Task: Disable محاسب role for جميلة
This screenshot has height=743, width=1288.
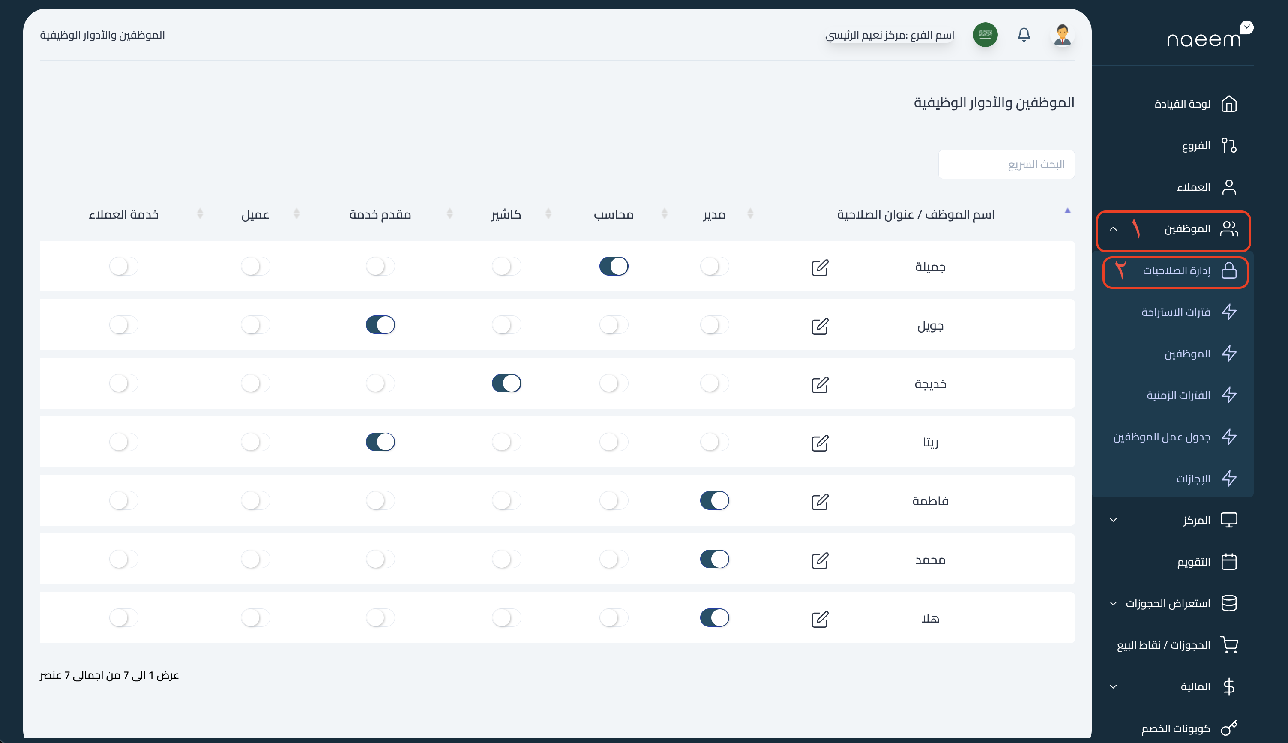Action: pyautogui.click(x=614, y=267)
